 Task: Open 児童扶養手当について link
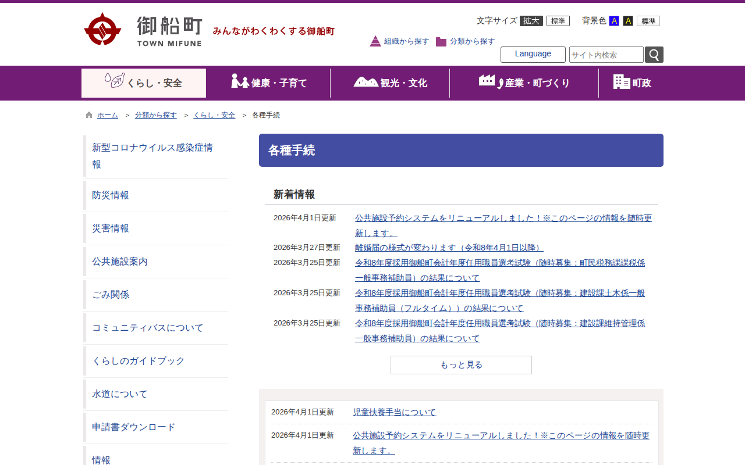(395, 412)
